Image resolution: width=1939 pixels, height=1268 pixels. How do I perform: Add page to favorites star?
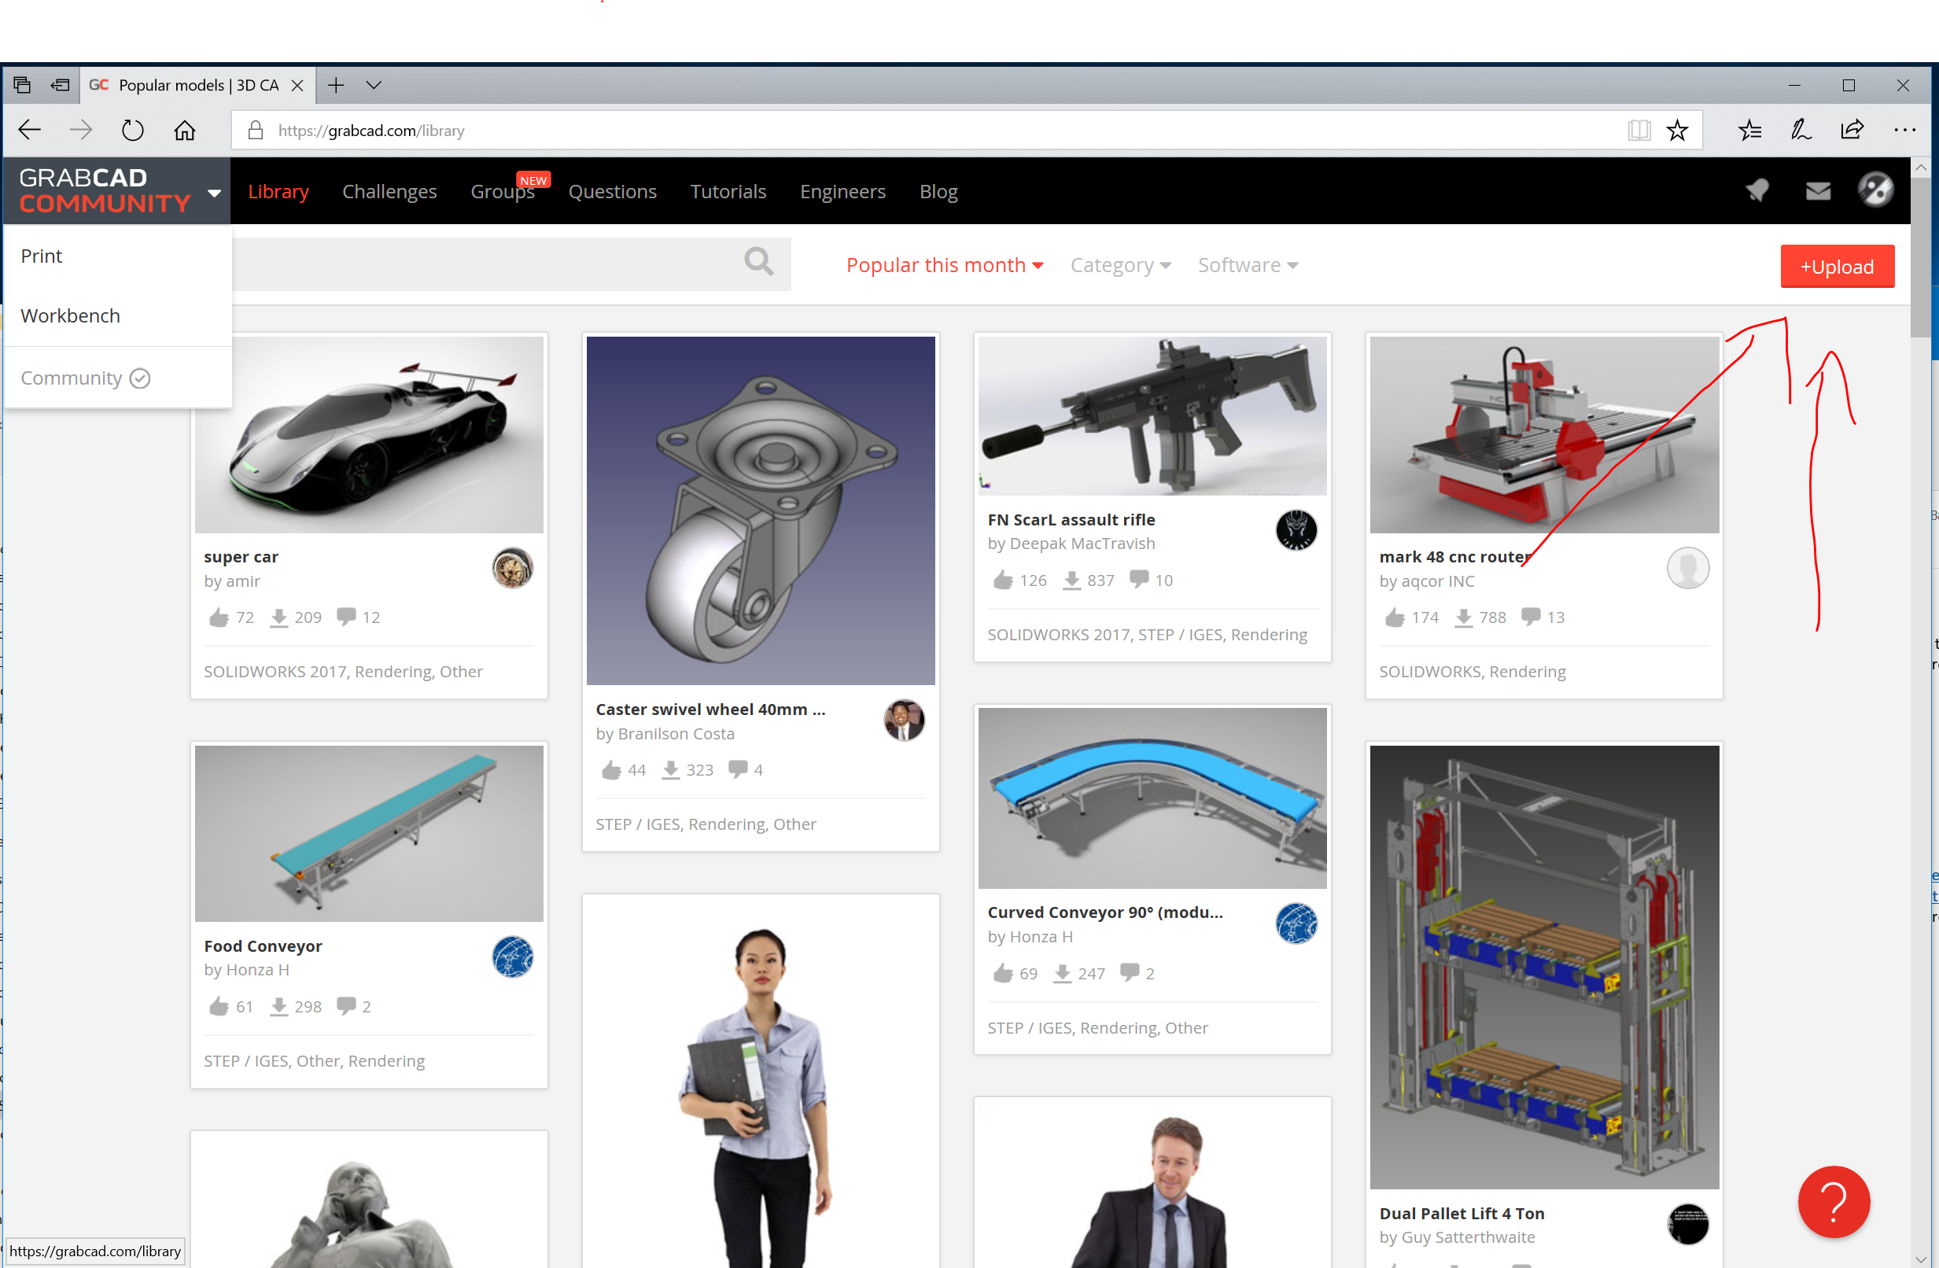[x=1678, y=131]
